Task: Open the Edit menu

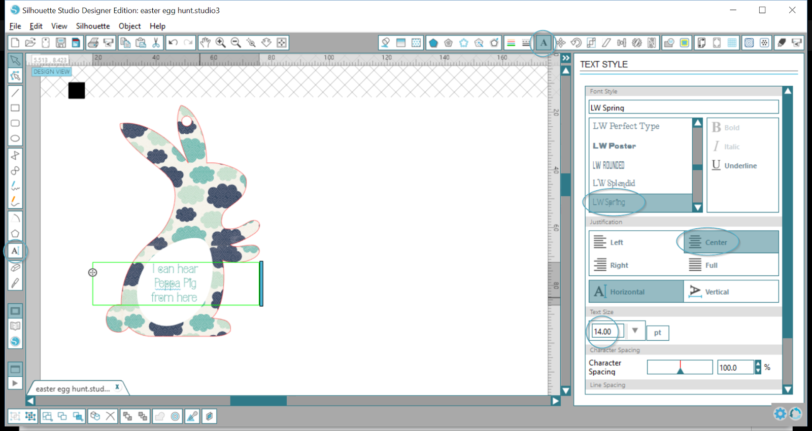Action: click(x=36, y=26)
